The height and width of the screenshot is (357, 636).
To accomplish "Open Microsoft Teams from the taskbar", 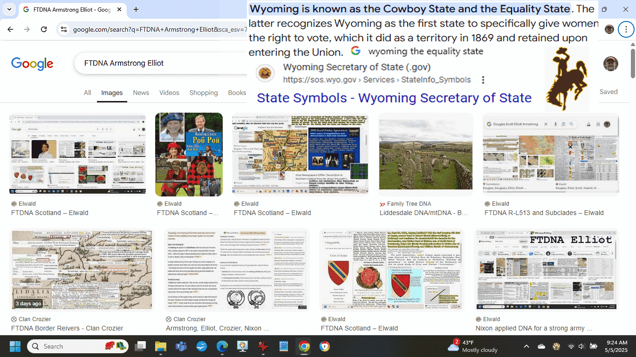I will coord(181,346).
